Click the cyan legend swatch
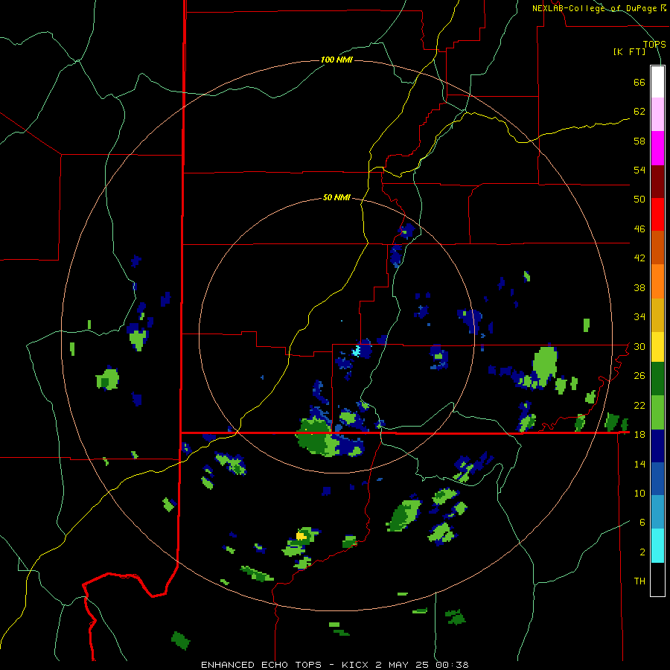 [x=657, y=546]
